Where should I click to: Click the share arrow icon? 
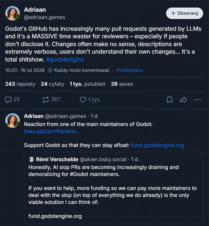point(183,100)
